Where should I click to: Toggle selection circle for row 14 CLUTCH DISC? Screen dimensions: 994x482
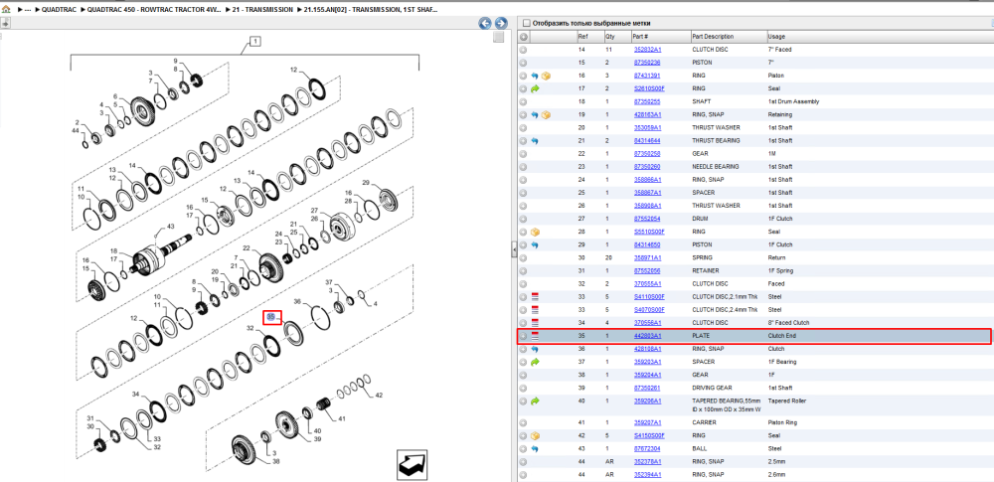point(523,50)
